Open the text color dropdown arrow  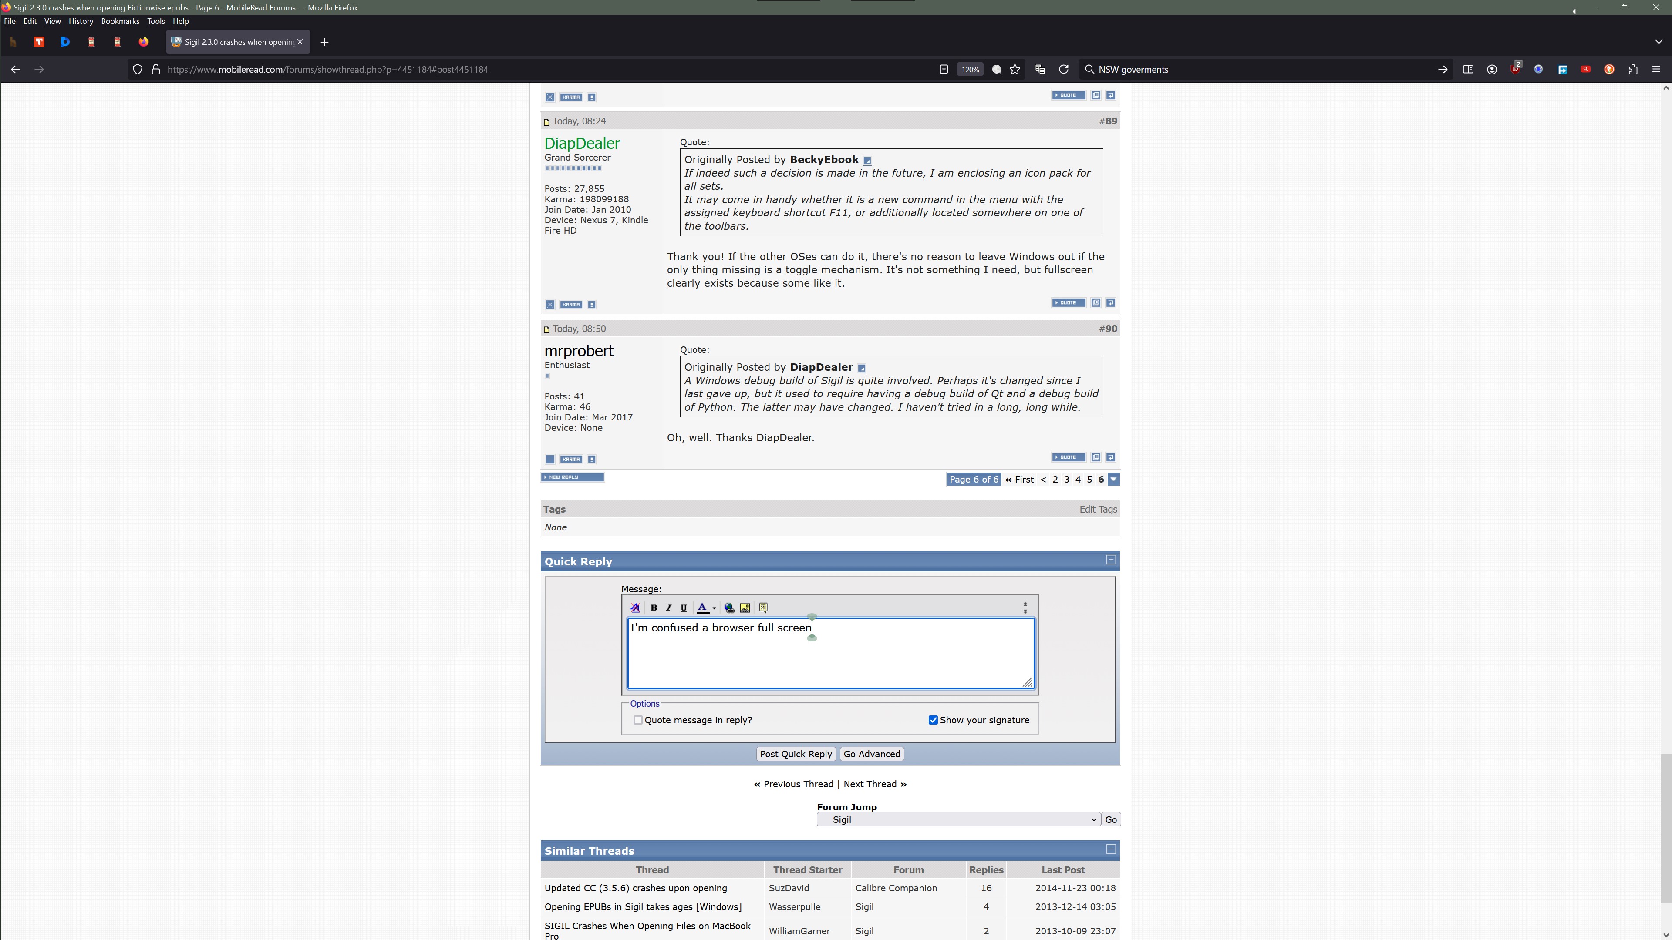[714, 608]
